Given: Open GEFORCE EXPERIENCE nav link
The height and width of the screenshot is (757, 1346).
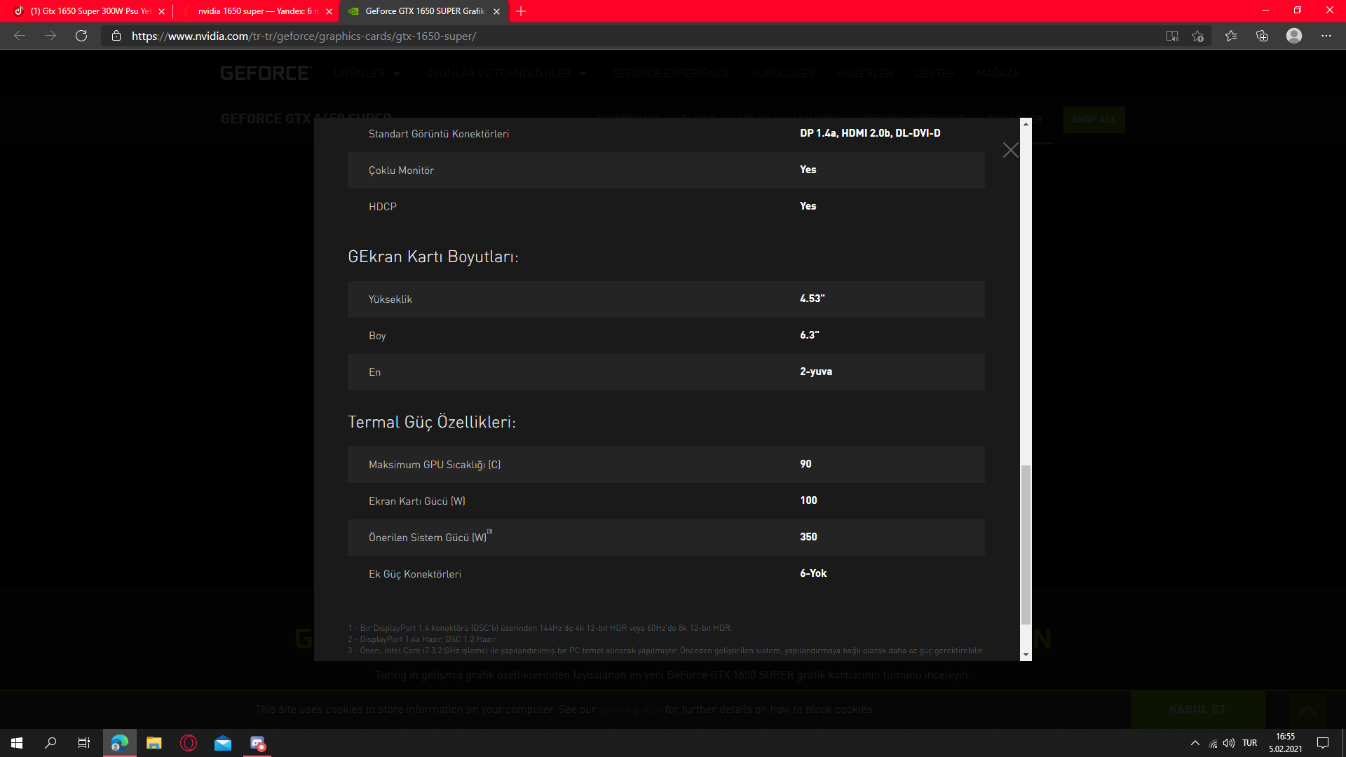Looking at the screenshot, I should pos(670,73).
